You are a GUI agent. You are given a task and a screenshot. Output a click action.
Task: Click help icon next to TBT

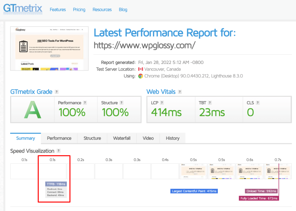coord(210,103)
